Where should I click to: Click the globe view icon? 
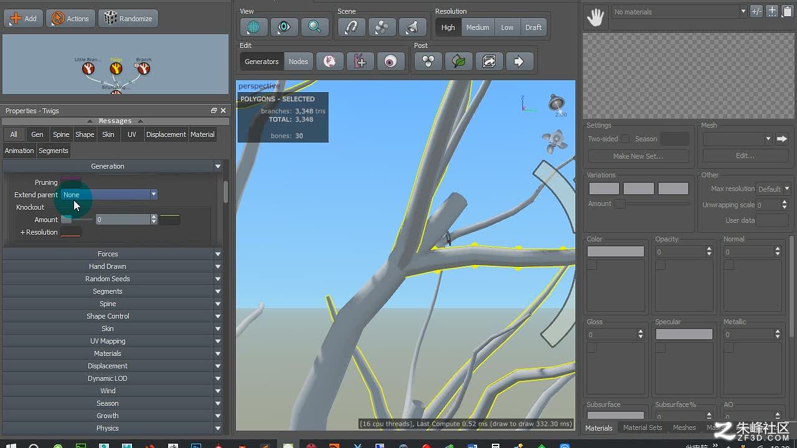point(254,27)
